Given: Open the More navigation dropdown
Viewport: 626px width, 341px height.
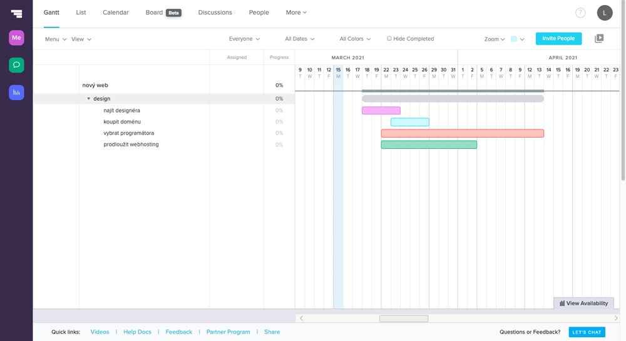Looking at the screenshot, I should point(296,13).
